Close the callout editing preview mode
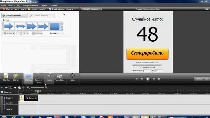The image size is (210, 118). pyautogui.click(x=207, y=9)
